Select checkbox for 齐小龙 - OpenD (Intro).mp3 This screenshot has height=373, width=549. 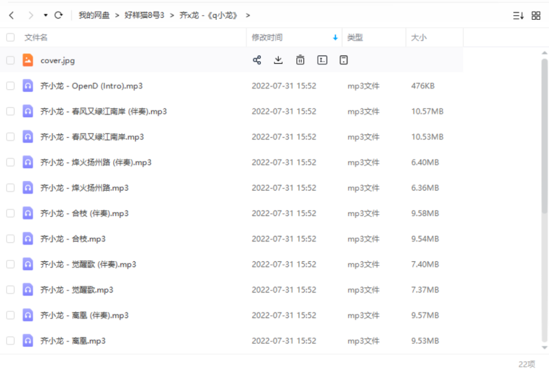point(10,86)
